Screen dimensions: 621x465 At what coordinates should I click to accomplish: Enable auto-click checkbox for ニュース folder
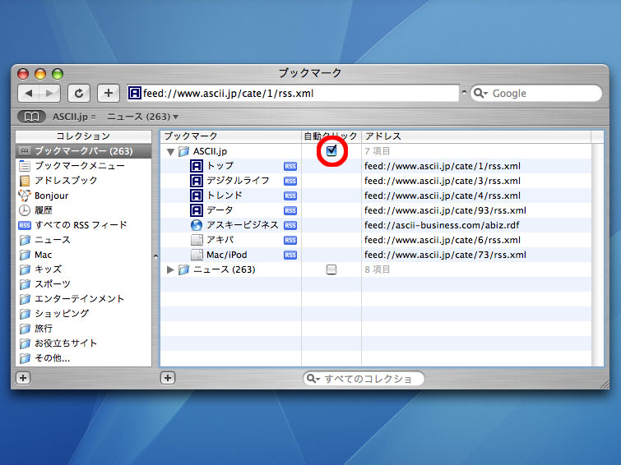click(x=331, y=269)
